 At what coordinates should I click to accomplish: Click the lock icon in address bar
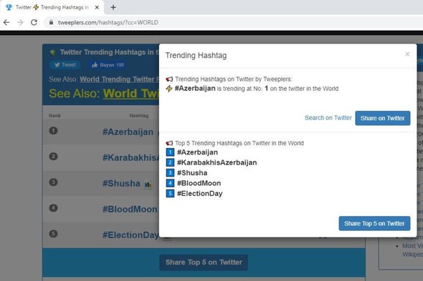(x=51, y=22)
